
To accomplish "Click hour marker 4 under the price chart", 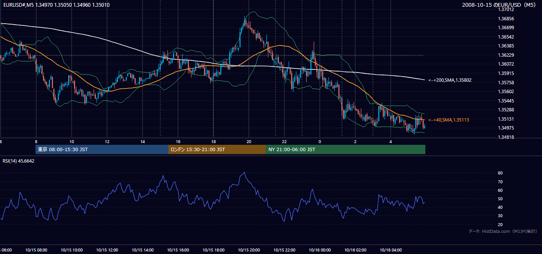I will (391, 142).
